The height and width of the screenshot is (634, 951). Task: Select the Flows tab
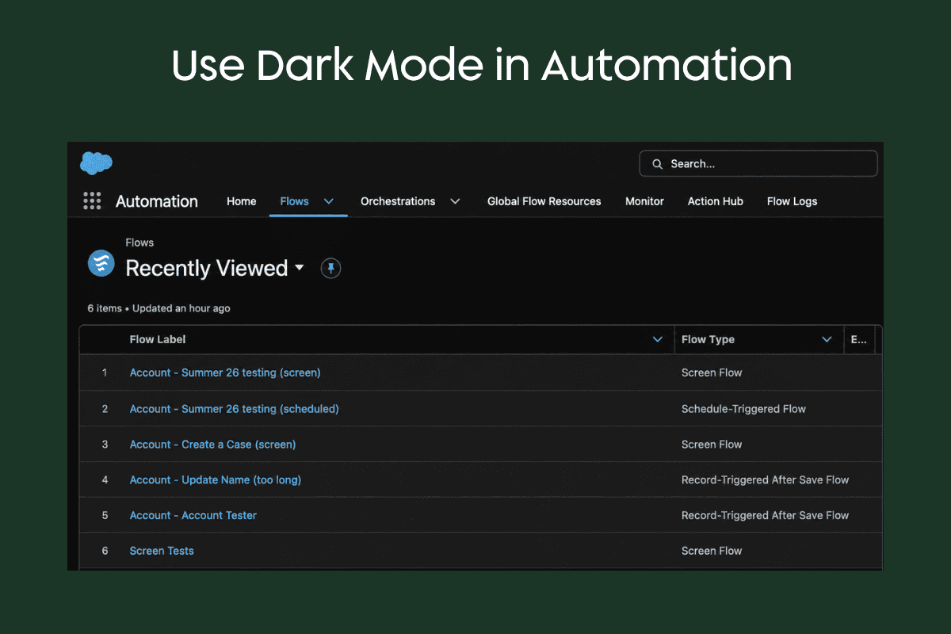click(294, 201)
